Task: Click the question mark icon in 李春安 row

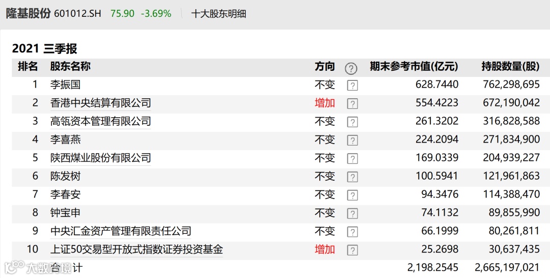Action: coord(352,195)
